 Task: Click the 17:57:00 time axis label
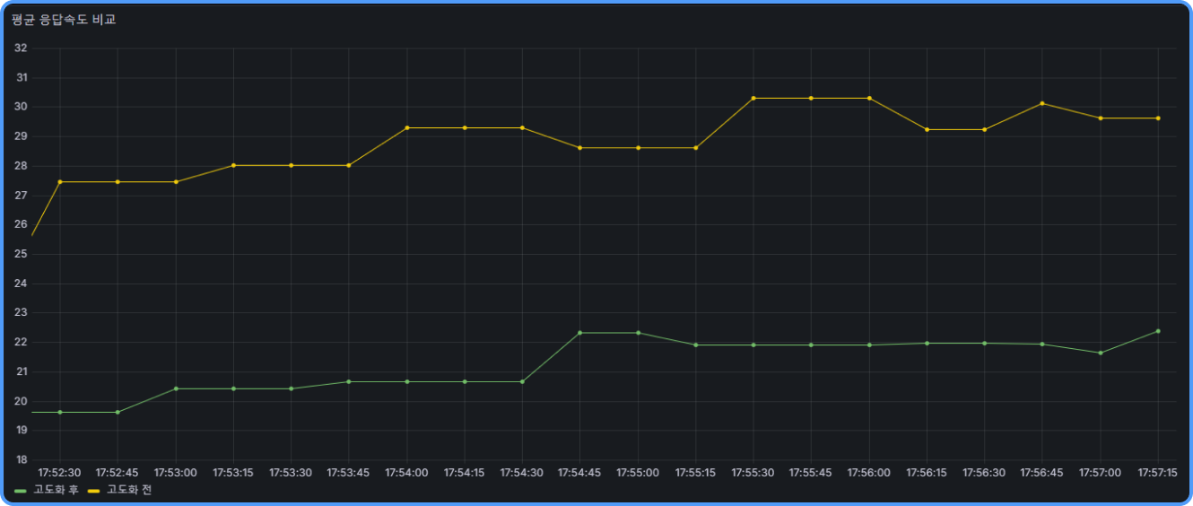pyautogui.click(x=1101, y=473)
